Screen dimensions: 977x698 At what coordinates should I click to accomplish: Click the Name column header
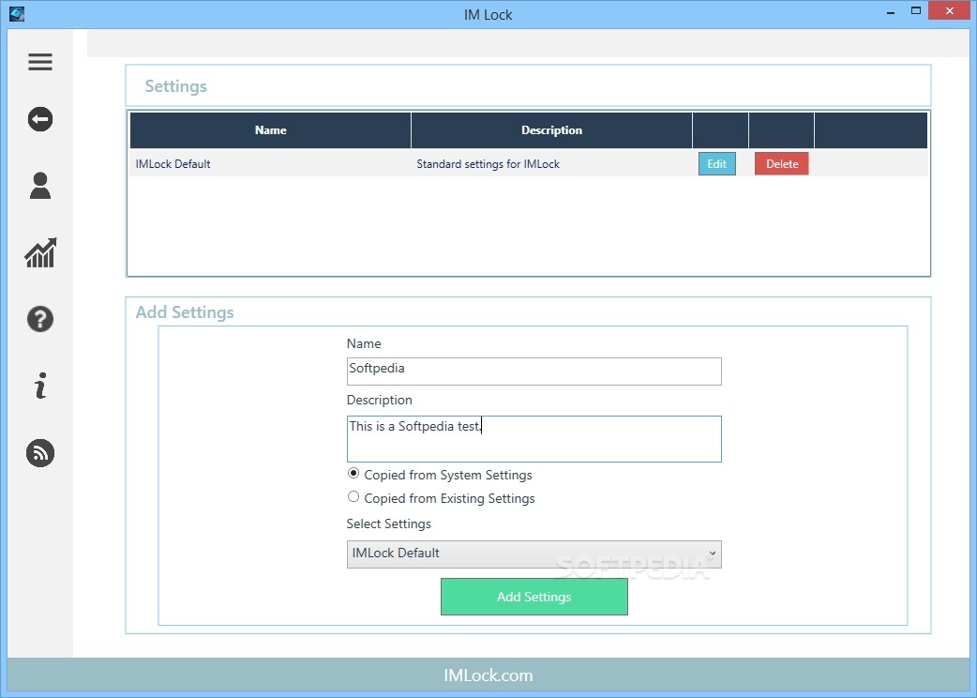pos(270,129)
